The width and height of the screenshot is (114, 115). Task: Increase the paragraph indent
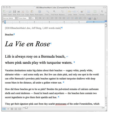pyautogui.click(x=80, y=18)
